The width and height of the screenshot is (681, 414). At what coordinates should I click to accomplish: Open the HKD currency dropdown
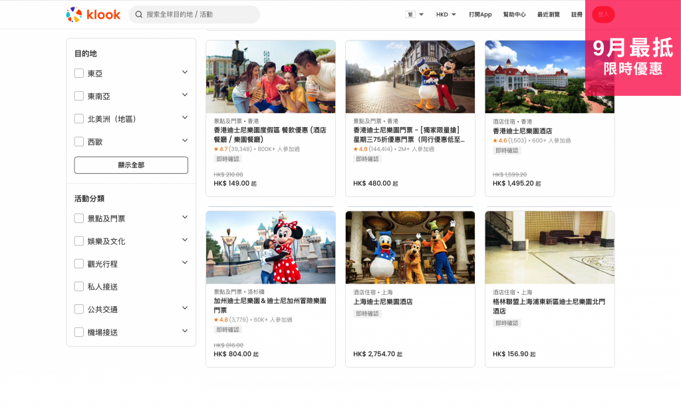coord(444,14)
